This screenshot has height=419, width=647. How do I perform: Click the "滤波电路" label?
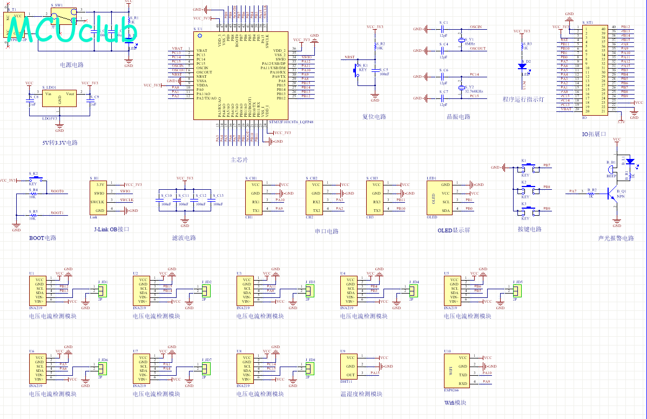pos(184,238)
